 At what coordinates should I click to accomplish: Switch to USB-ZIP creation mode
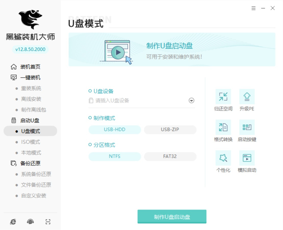[170, 130]
